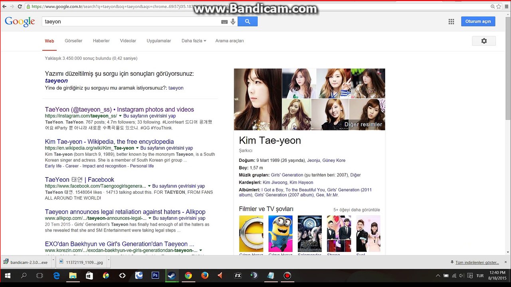Open the TaeYeon Facebook result
This screenshot has width=511, height=287.
(x=79, y=180)
